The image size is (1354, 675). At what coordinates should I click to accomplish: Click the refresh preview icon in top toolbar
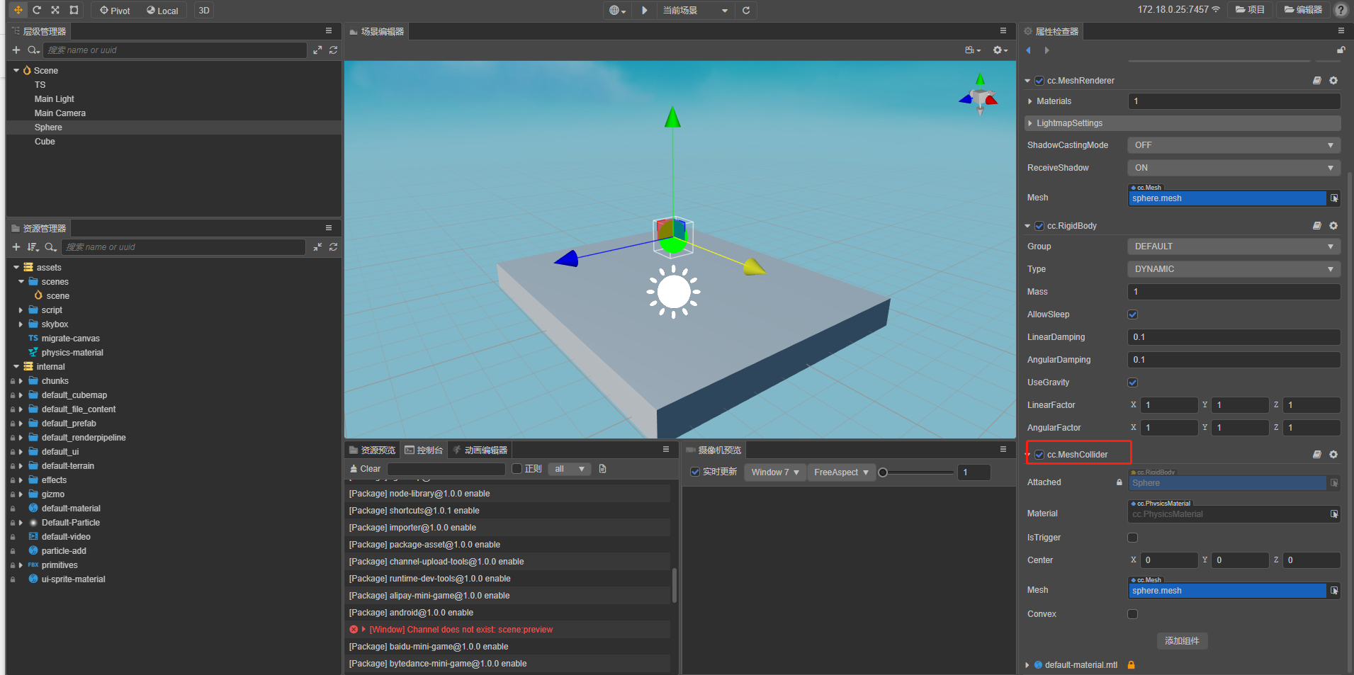[x=746, y=10]
